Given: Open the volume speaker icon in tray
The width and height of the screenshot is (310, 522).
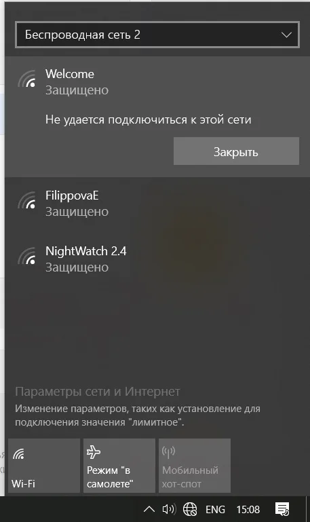Looking at the screenshot, I should (x=169, y=509).
